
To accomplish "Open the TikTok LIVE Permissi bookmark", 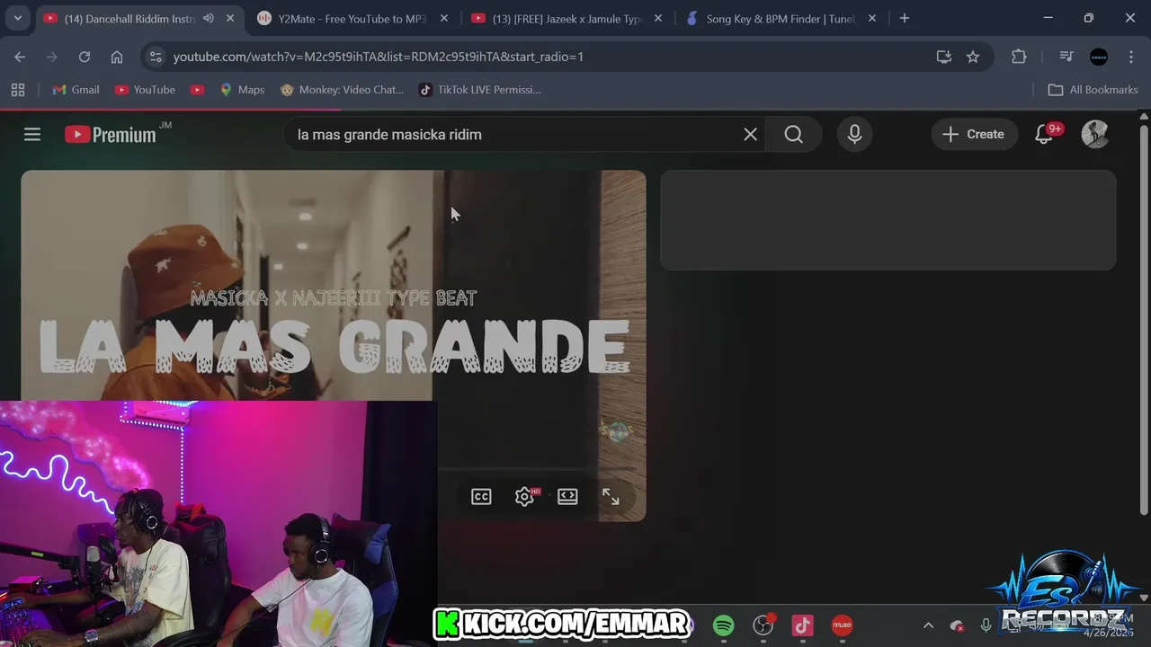I will click(x=480, y=90).
